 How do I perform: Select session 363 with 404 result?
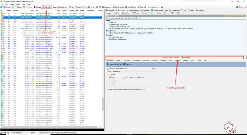51,39
